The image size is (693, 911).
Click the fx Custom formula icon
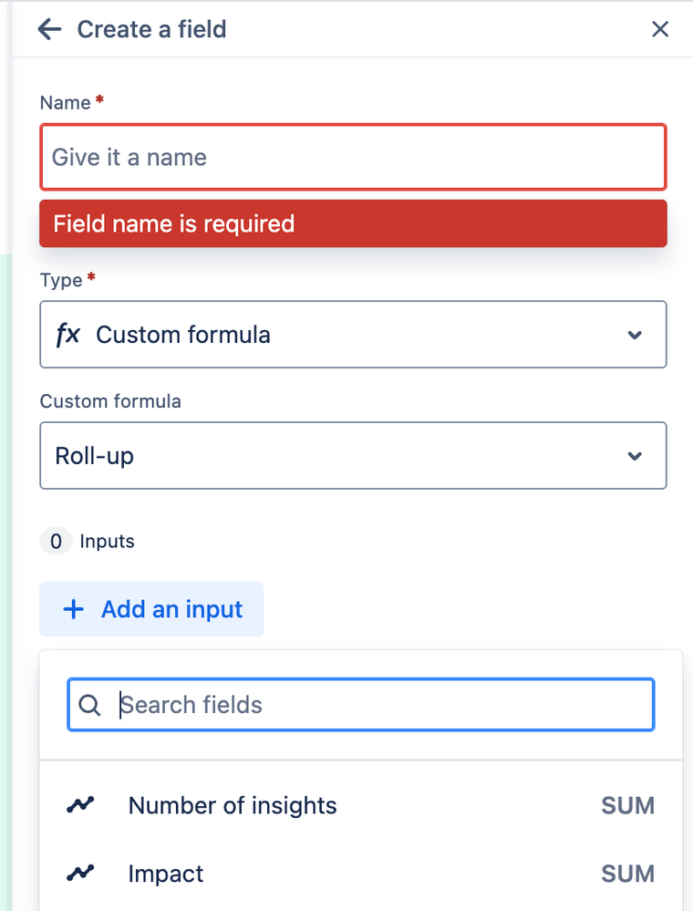[x=68, y=335]
